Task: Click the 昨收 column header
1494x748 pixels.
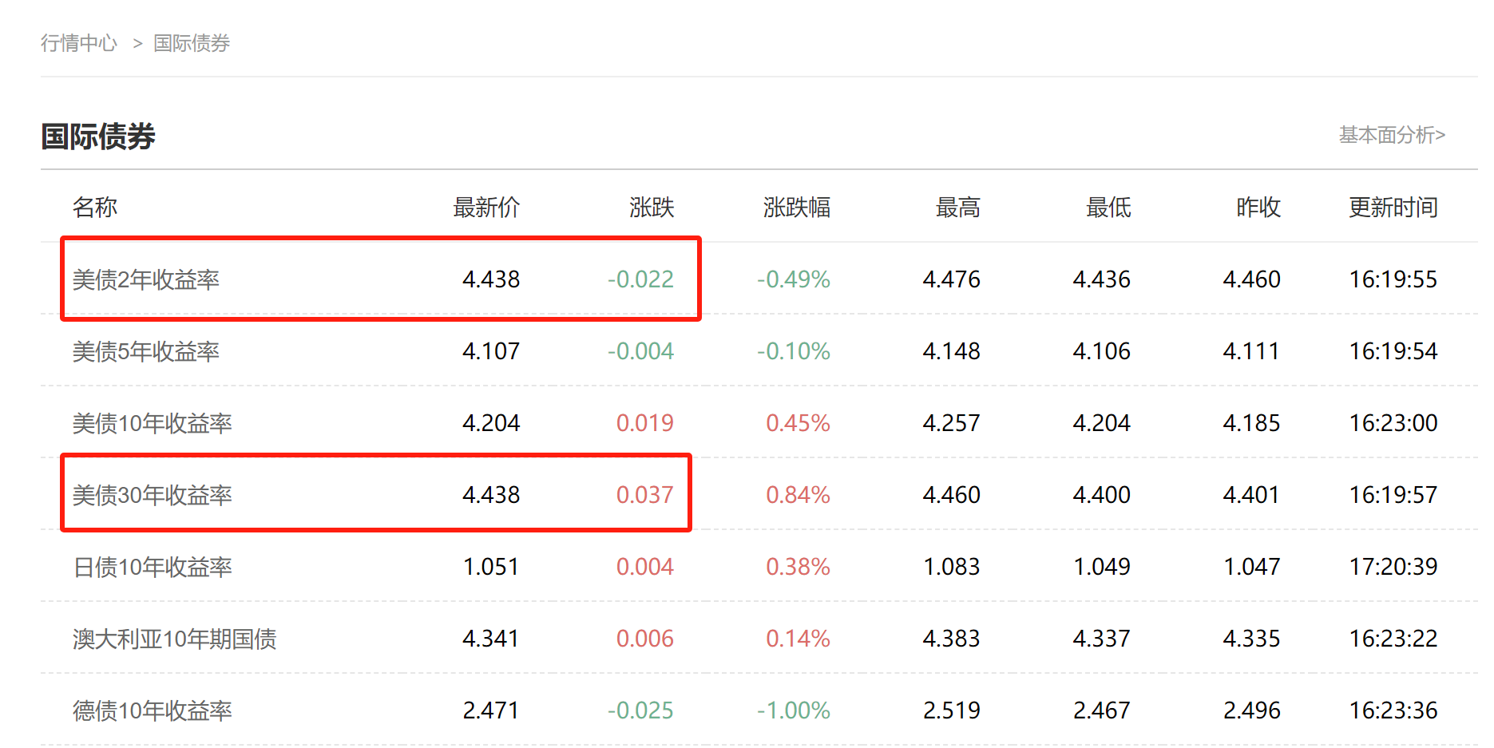Action: pos(1258,208)
